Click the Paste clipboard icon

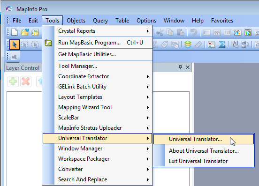click(180, 32)
